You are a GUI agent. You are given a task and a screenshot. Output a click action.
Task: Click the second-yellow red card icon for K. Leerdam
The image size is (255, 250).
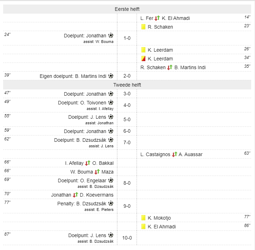[x=143, y=59]
